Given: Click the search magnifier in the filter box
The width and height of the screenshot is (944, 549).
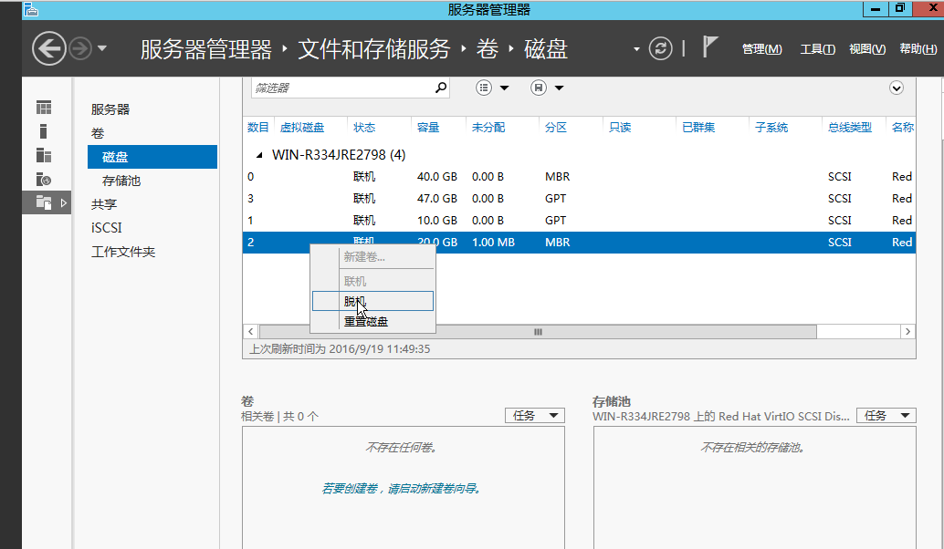Looking at the screenshot, I should tap(440, 88).
